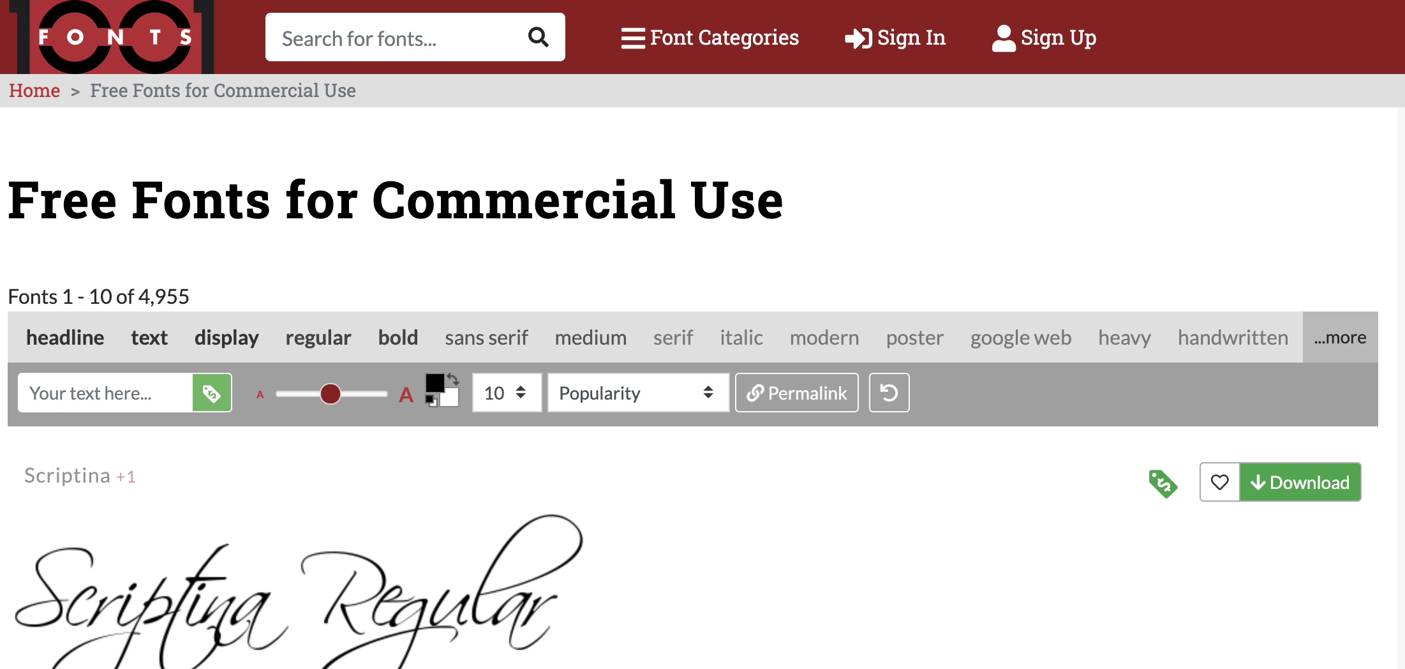Open the fonts per page dropdown
Viewport: 1405px width, 669px height.
click(507, 393)
